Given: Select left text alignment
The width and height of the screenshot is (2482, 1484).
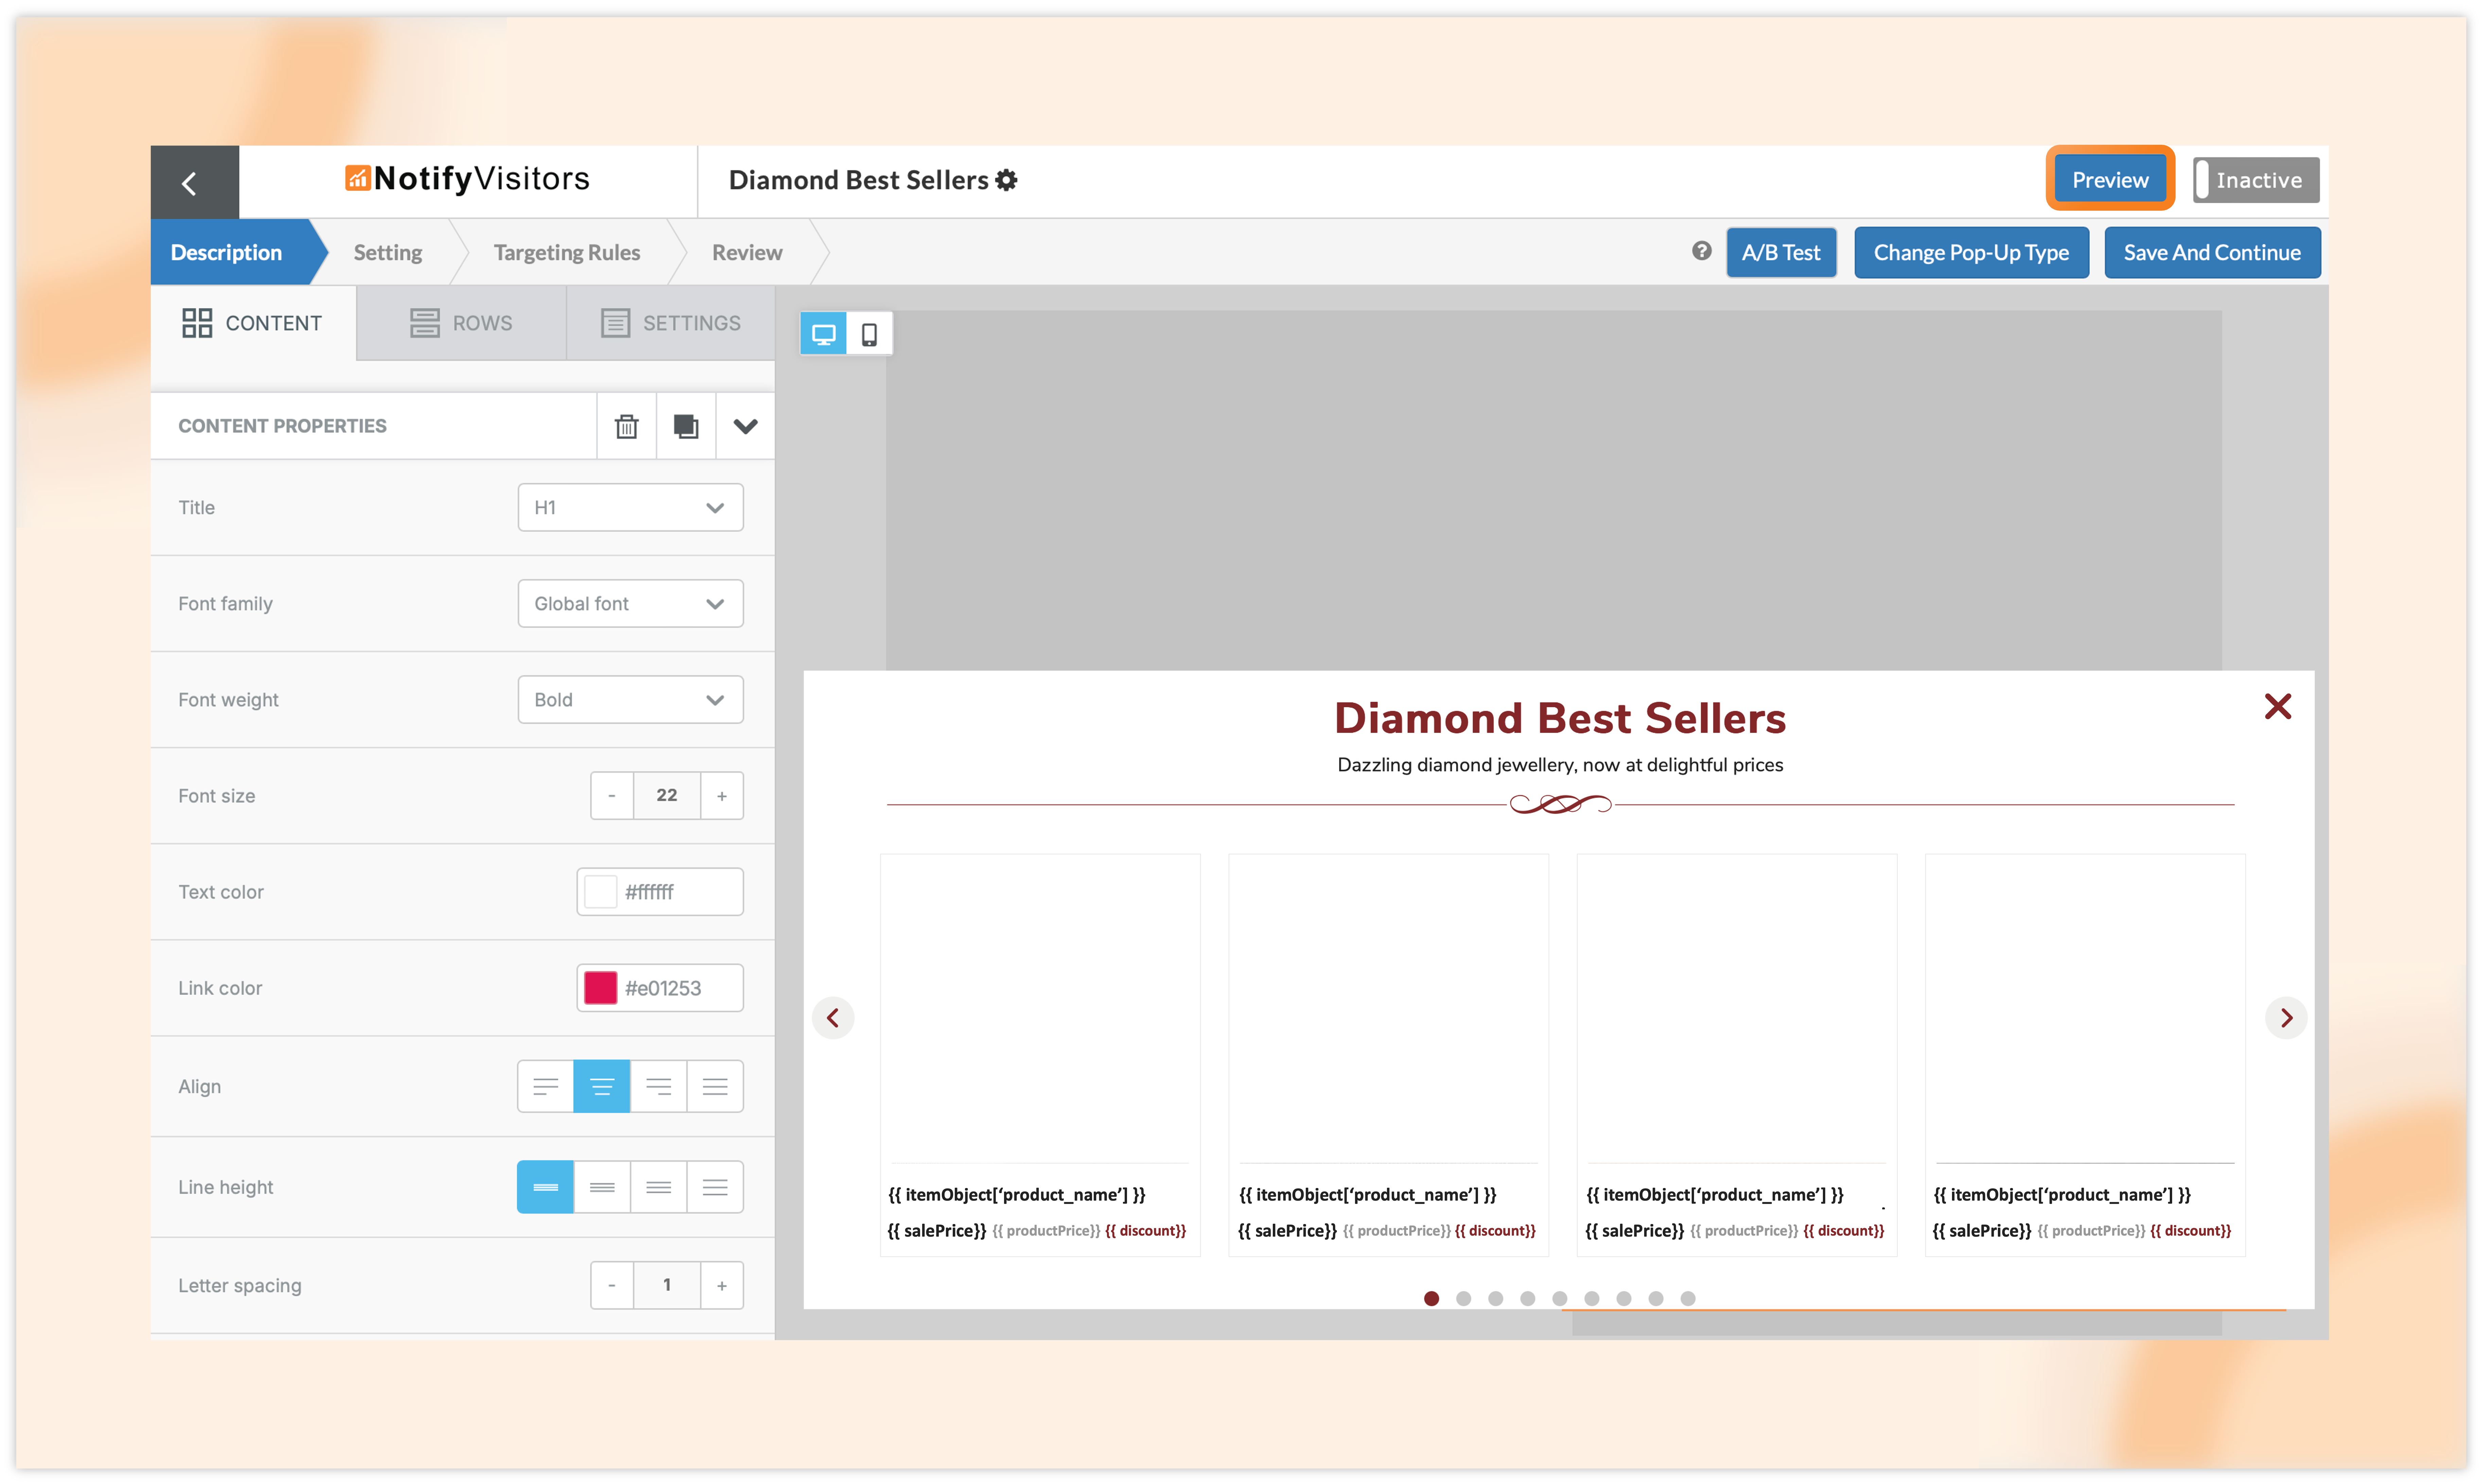Looking at the screenshot, I should [546, 1086].
